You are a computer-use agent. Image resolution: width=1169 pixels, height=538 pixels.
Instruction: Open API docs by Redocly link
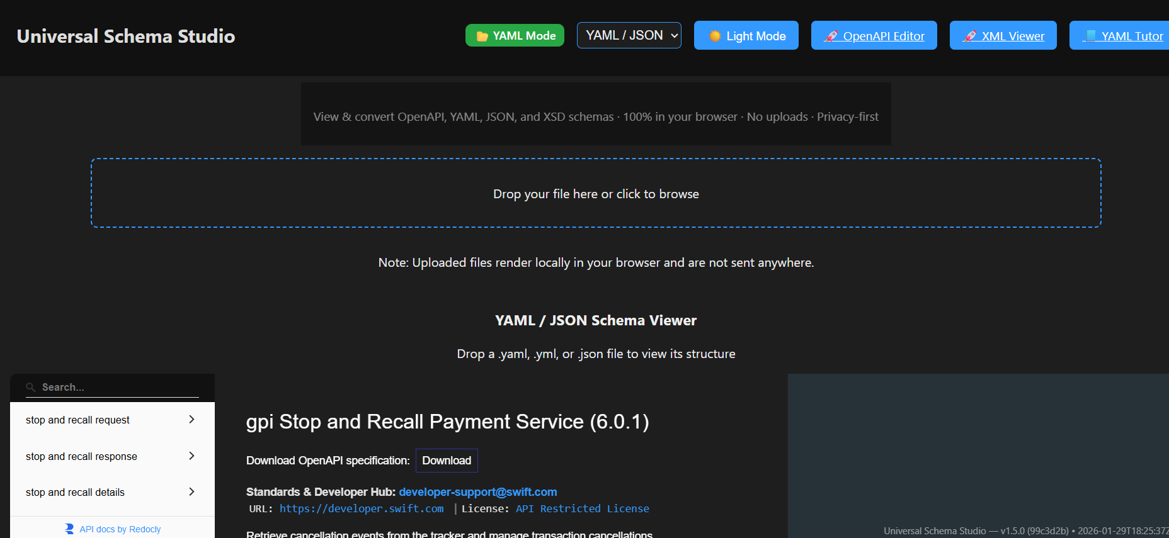[120, 529]
